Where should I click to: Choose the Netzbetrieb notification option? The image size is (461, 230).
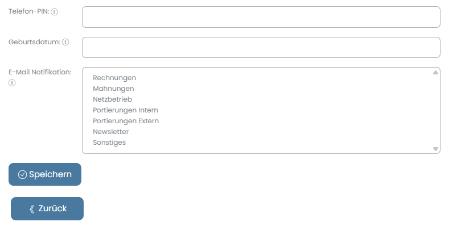[x=112, y=99]
